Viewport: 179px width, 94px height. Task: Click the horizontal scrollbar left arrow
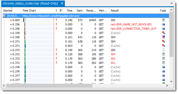click(x=4, y=86)
